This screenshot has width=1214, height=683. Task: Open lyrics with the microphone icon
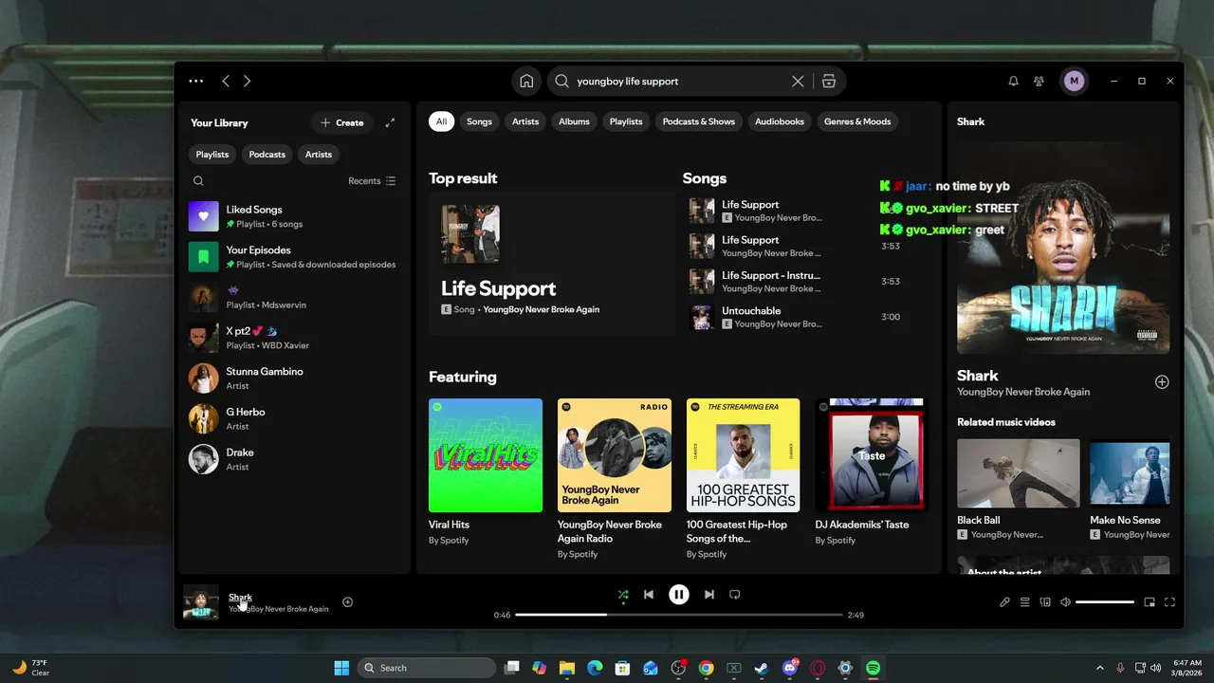(1004, 602)
